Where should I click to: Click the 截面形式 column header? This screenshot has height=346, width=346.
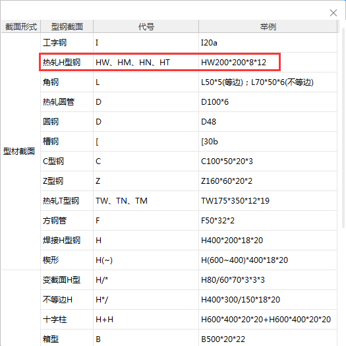(21, 26)
